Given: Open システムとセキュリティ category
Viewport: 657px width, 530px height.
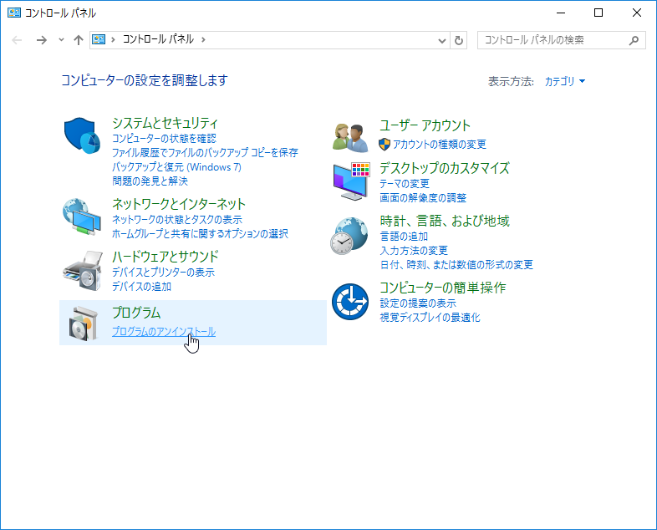Looking at the screenshot, I should tap(166, 123).
